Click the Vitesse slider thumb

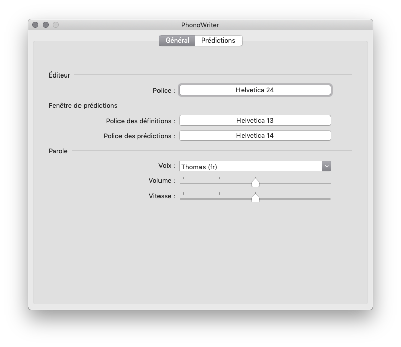point(255,198)
